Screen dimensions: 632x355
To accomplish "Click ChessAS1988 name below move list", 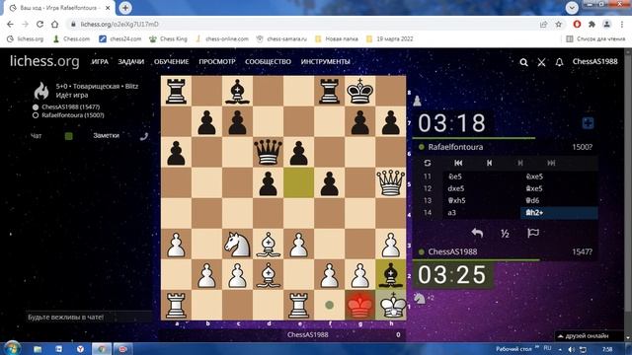I will click(452, 251).
